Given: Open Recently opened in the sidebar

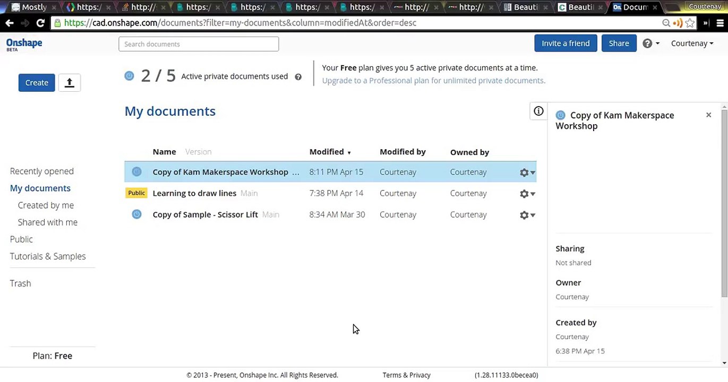Looking at the screenshot, I should coord(42,171).
